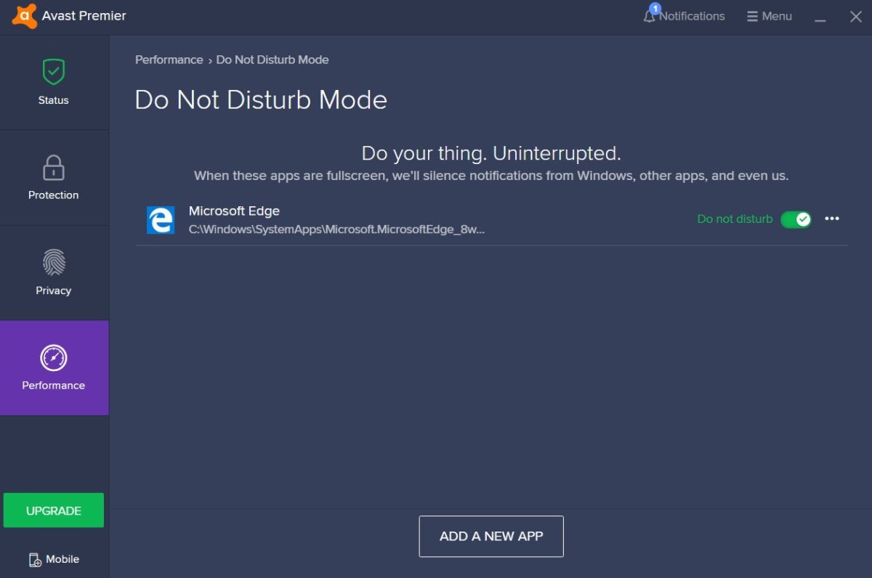This screenshot has width=872, height=578.
Task: Click the UPGRADE button
Action: coord(54,510)
